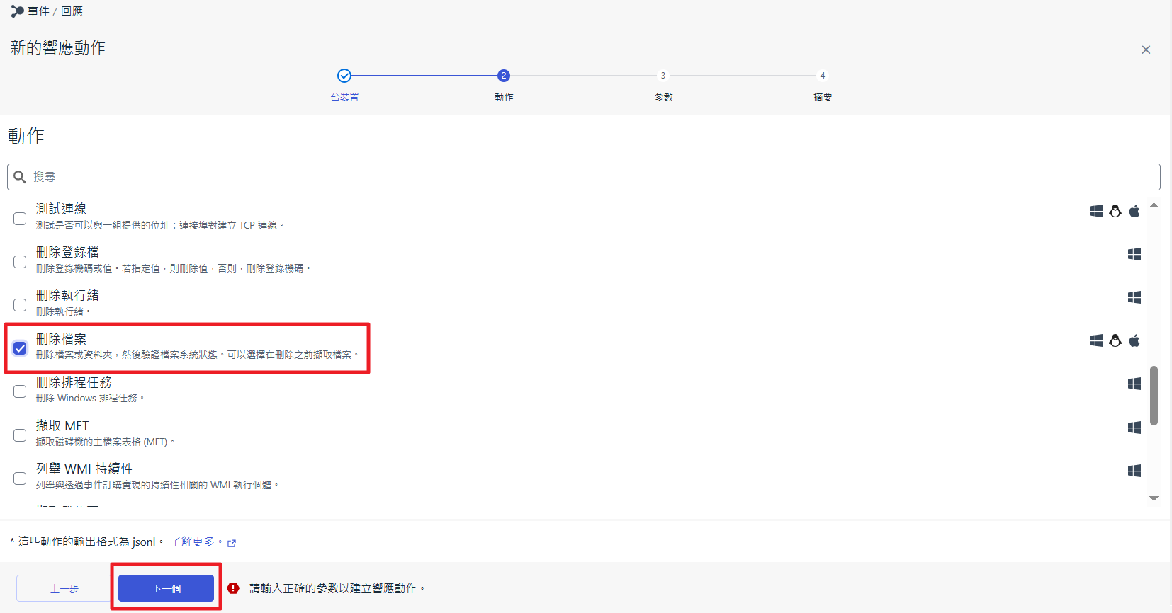Select the 參數 step label
Image resolution: width=1172 pixels, height=613 pixels.
point(663,97)
